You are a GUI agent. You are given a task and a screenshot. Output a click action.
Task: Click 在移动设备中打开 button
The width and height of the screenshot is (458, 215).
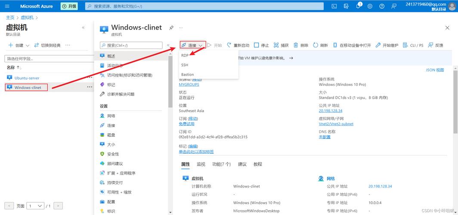pyautogui.click(x=352, y=45)
